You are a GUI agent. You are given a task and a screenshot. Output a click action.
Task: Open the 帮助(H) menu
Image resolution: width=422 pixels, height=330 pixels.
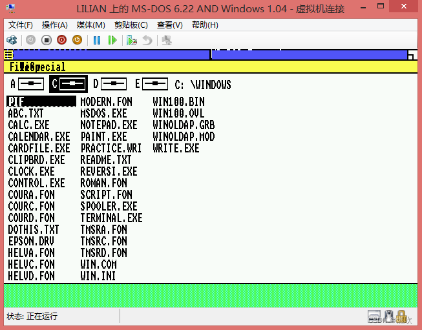click(x=205, y=25)
